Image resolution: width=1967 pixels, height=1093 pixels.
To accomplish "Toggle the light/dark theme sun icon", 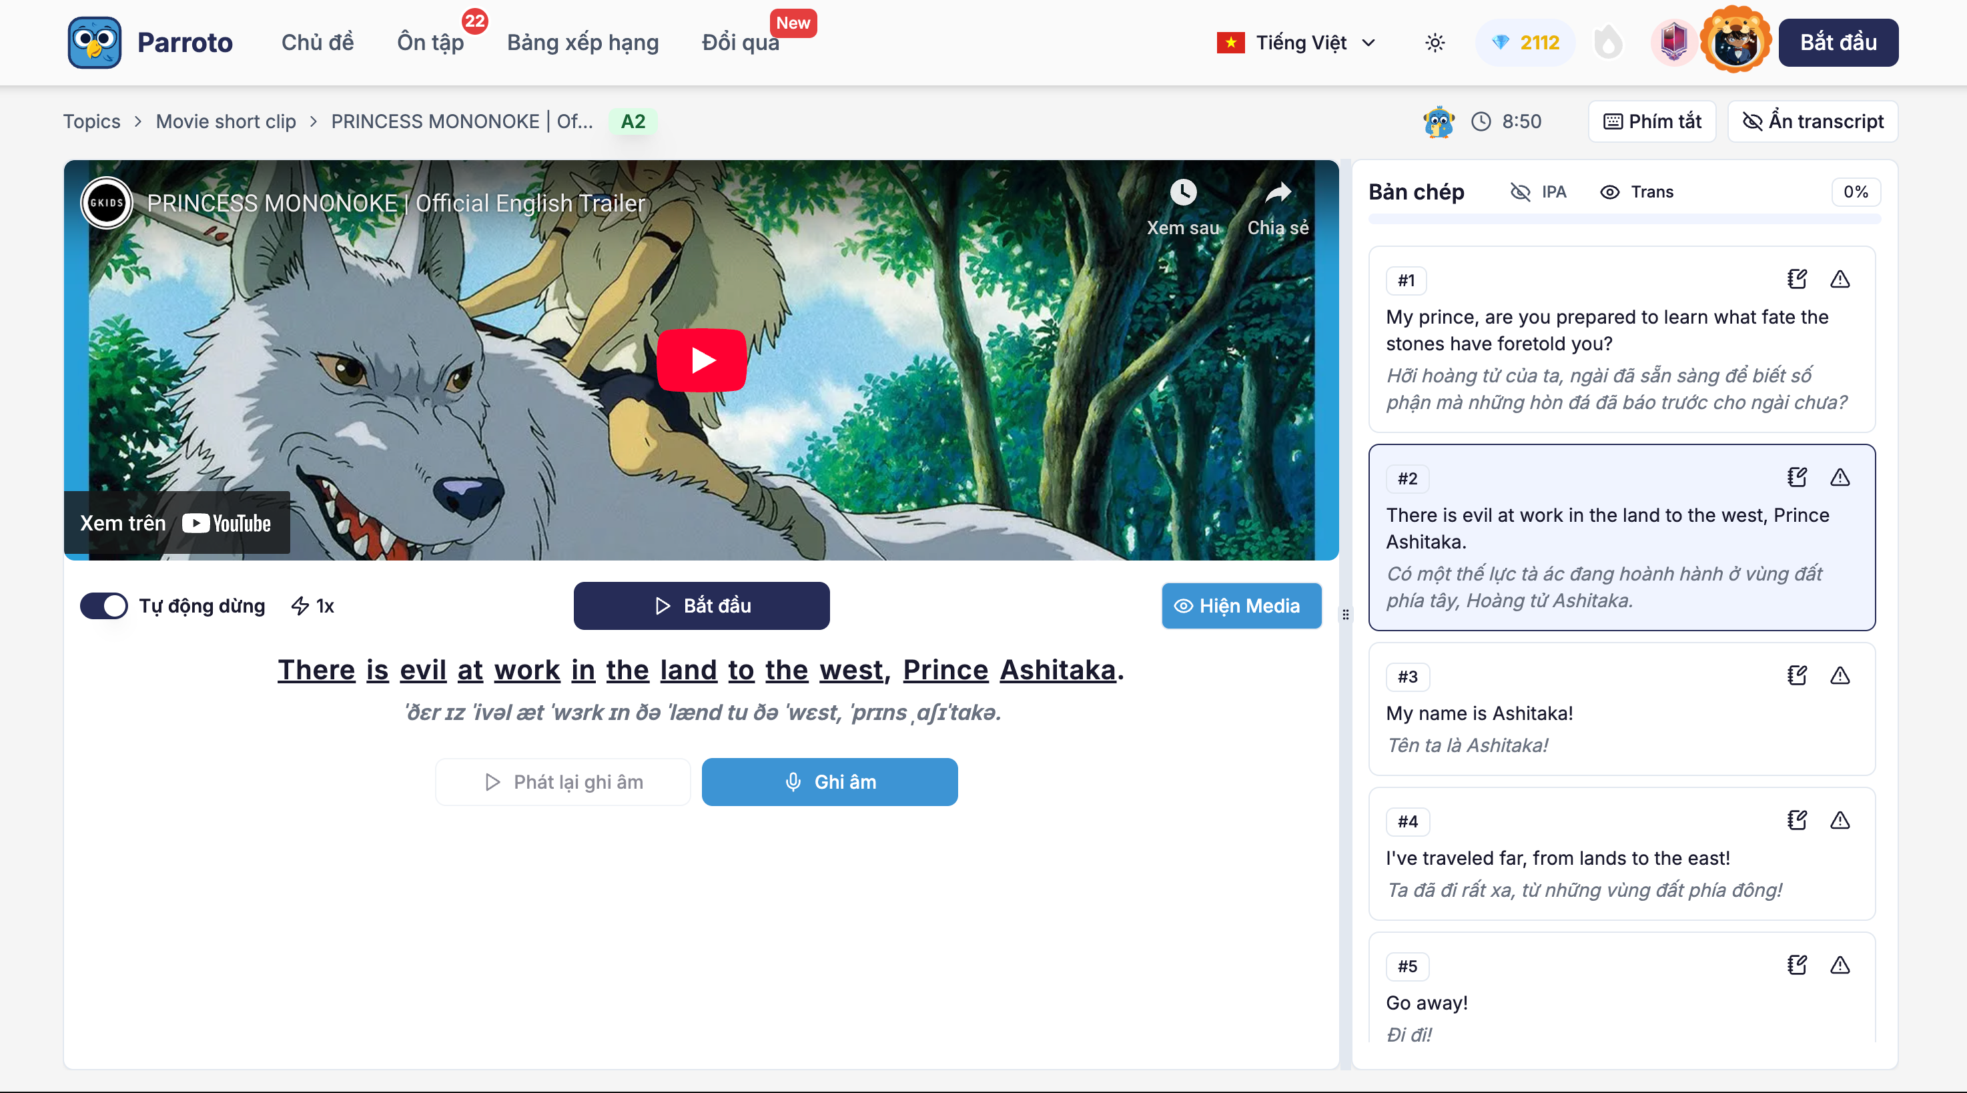I will coord(1435,43).
